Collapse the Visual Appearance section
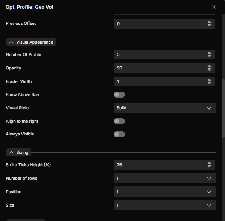 (x=31, y=42)
